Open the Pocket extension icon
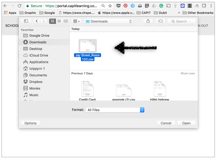The width and height of the screenshot is (217, 160). [x=118, y=6]
